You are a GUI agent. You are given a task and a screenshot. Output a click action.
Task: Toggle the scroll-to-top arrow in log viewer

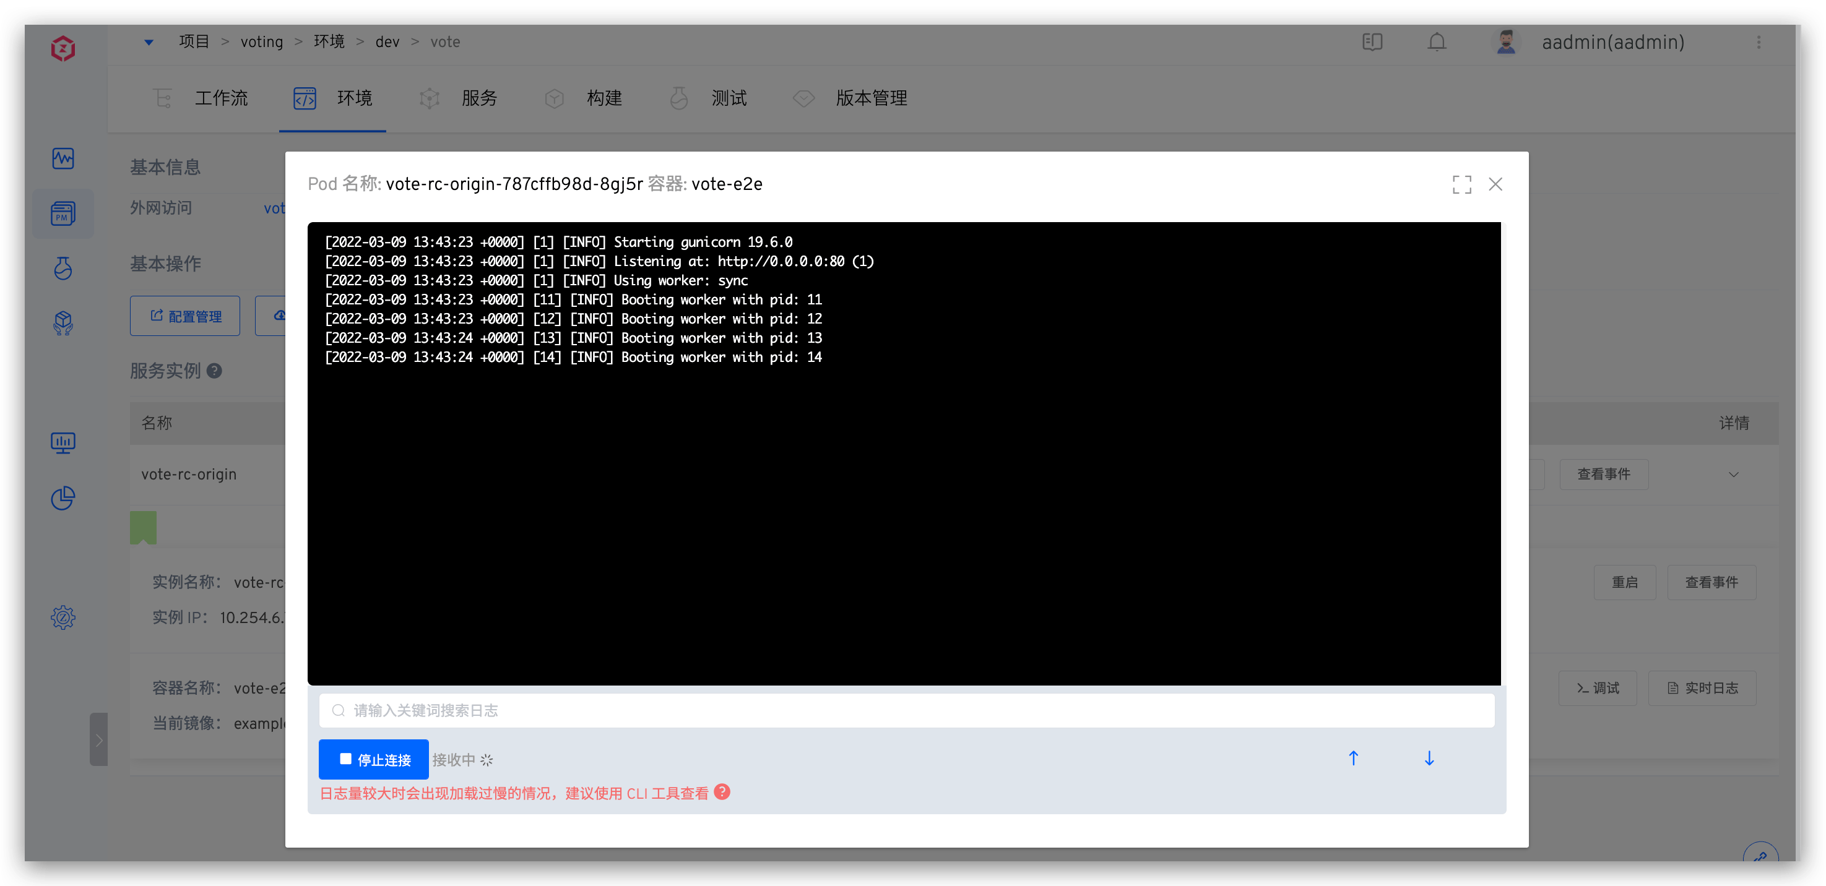point(1354,758)
